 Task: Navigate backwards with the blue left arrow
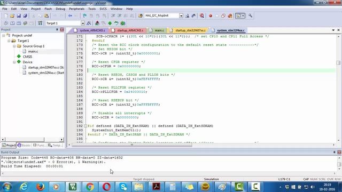click(x=70, y=15)
